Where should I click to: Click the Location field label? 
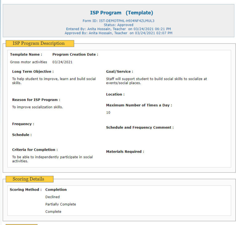pos(115,94)
